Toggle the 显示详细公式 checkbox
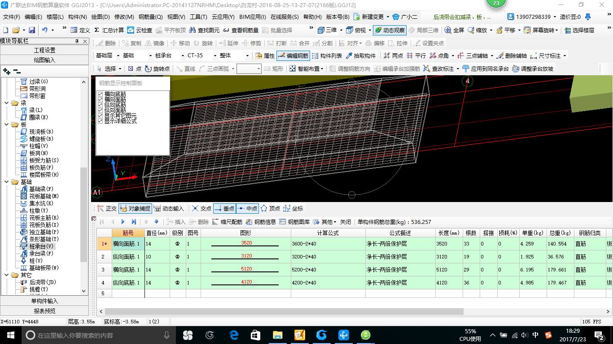613x344 pixels. (101, 121)
